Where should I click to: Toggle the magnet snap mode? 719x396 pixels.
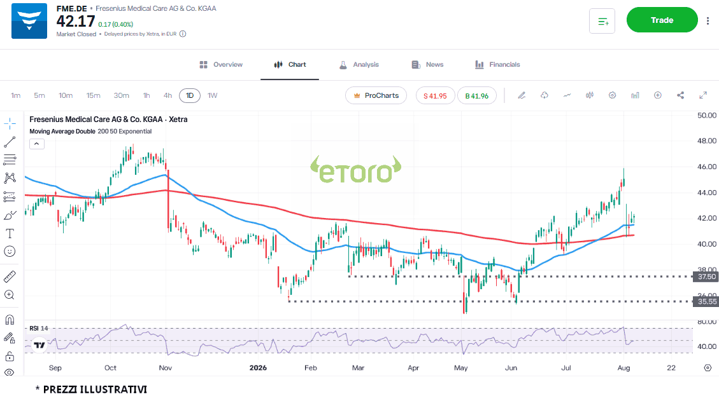pos(10,320)
